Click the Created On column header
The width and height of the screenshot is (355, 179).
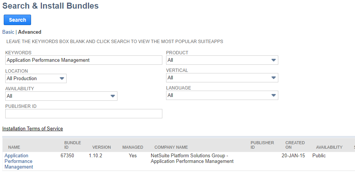point(295,145)
